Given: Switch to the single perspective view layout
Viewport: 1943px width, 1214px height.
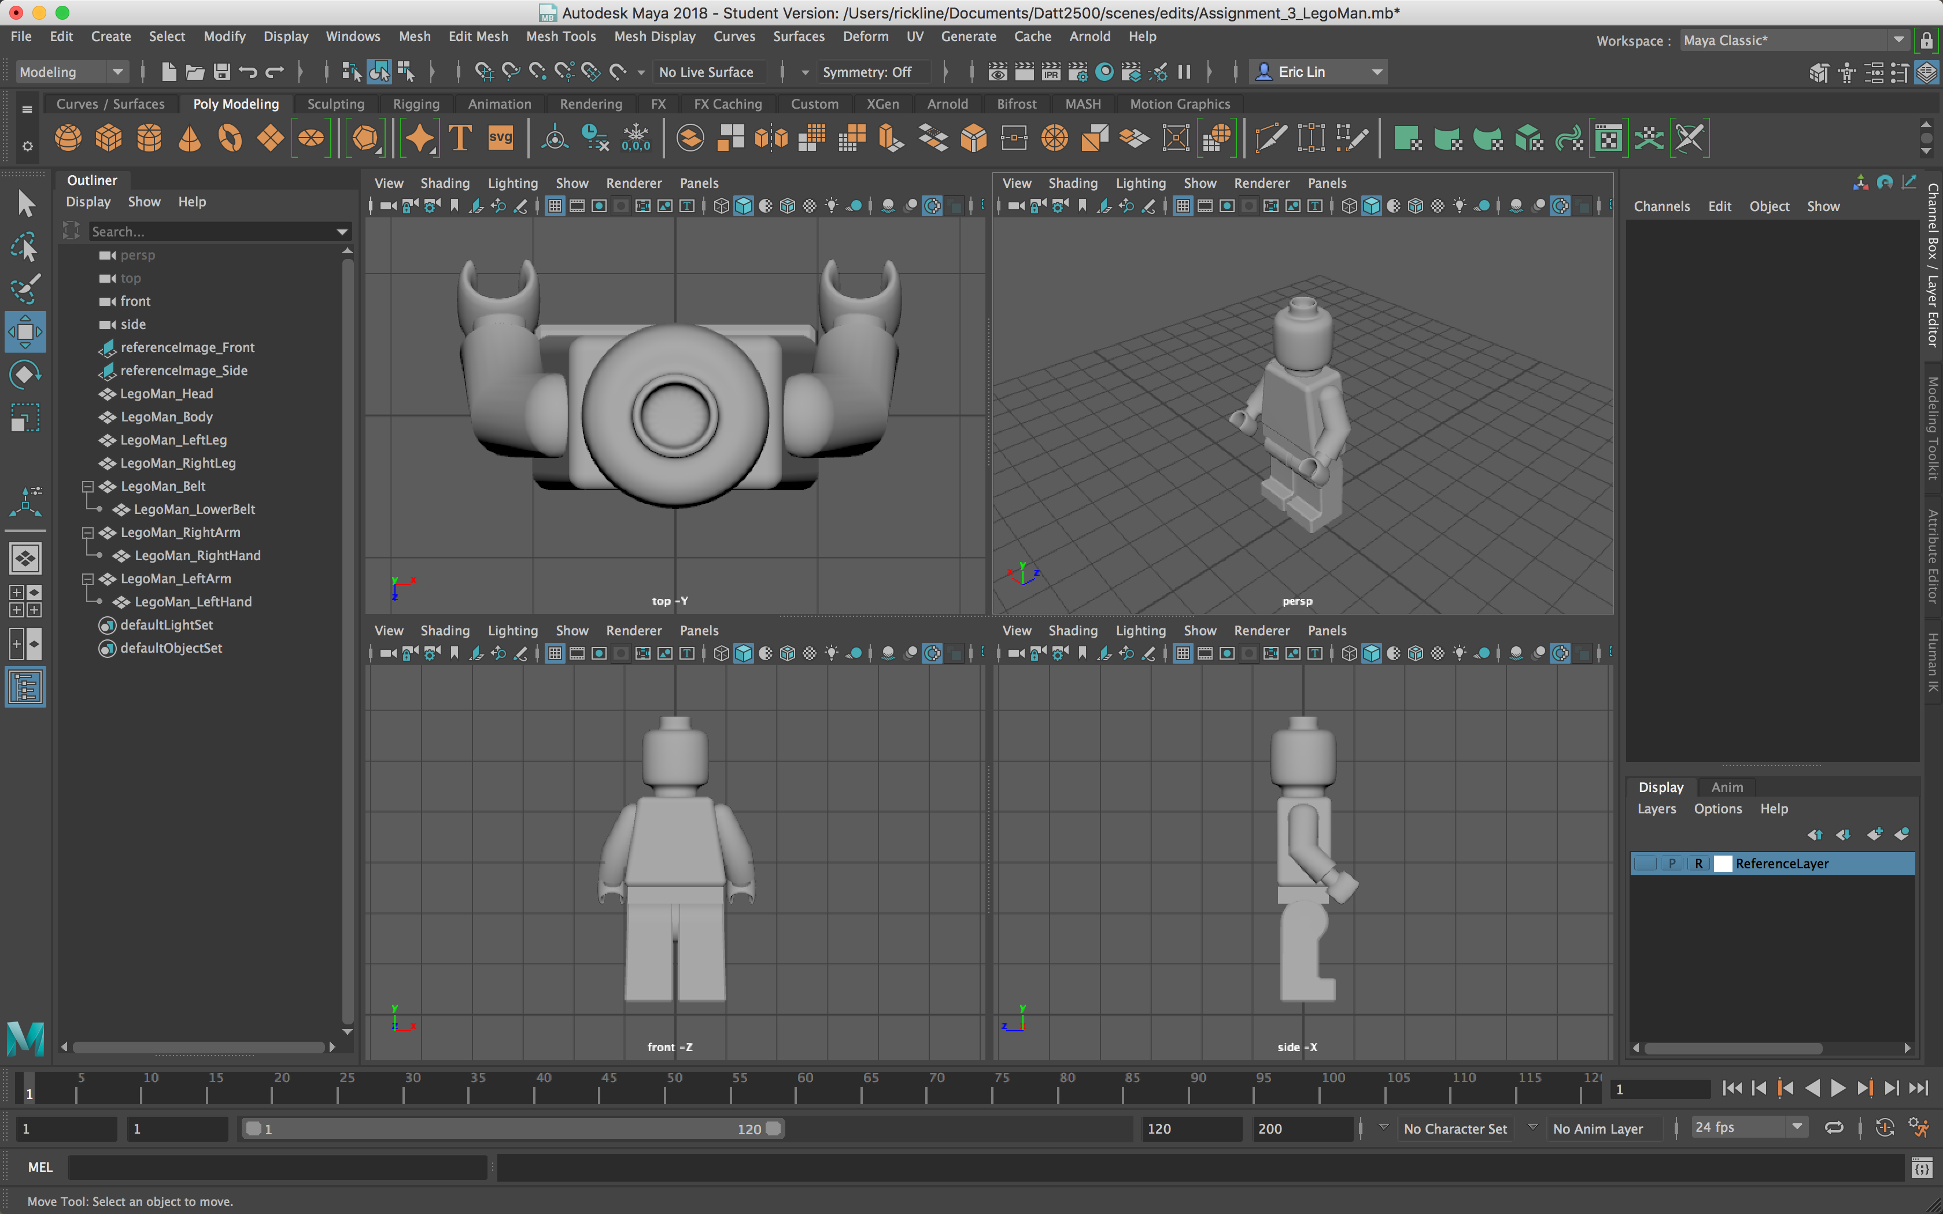Looking at the screenshot, I should click(x=25, y=558).
